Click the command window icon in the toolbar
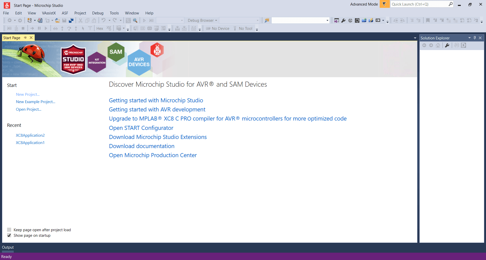The height and width of the screenshot is (260, 486). (x=378, y=20)
